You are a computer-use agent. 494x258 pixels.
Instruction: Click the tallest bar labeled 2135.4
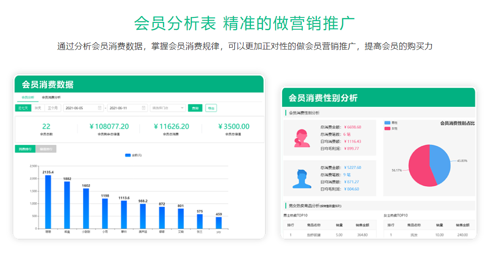pyautogui.click(x=48, y=202)
